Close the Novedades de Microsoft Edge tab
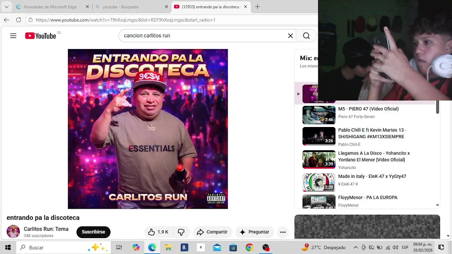This screenshot has height=254, width=452. 88,7
